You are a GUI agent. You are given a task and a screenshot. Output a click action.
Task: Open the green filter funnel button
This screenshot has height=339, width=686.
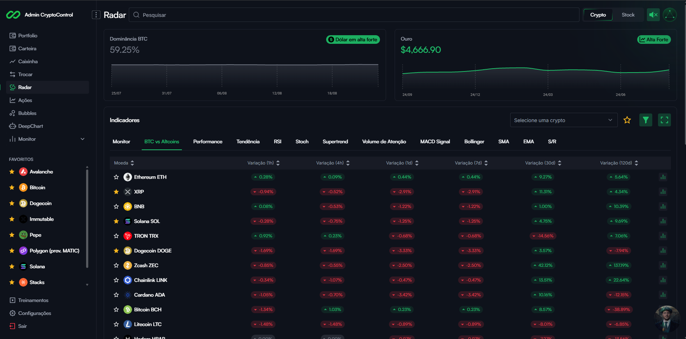(x=646, y=120)
